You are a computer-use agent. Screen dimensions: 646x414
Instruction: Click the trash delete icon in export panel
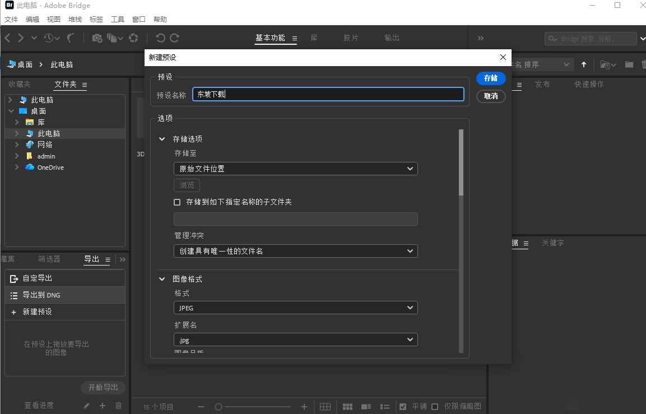118,406
